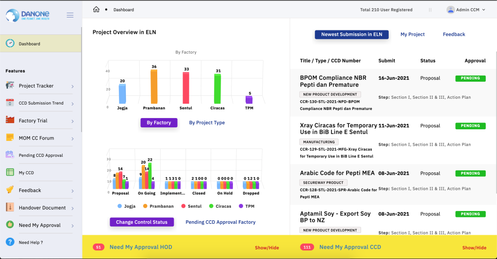The height and width of the screenshot is (259, 497).
Task: Expand the MOM CC Forum chevron
Action: (x=73, y=138)
